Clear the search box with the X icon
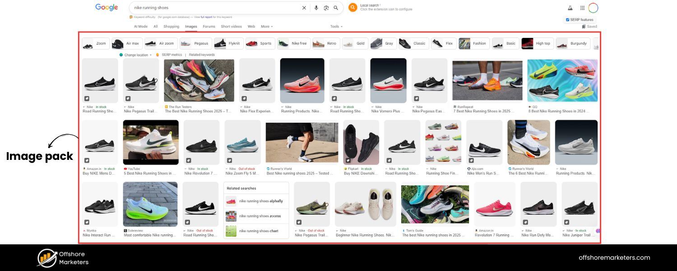The image size is (677, 271). click(x=304, y=8)
